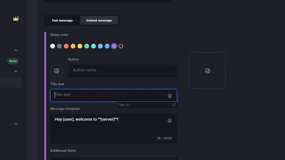Edit the Message template text area

point(114,128)
